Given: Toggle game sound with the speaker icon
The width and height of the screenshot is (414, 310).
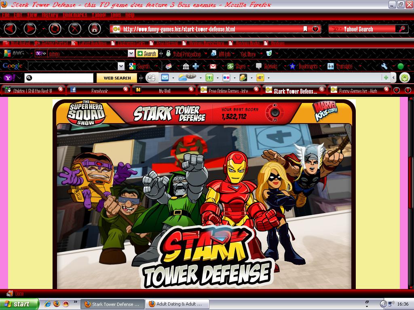Looking at the screenshot, I should 275,105.
